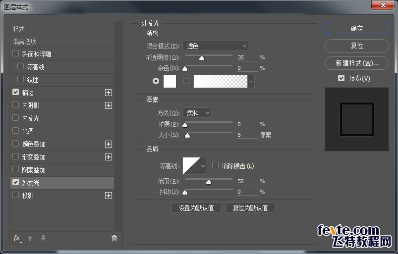Viewport: 398px width, 254px height.
Task: Click the white glow color swatch
Action: (x=170, y=81)
